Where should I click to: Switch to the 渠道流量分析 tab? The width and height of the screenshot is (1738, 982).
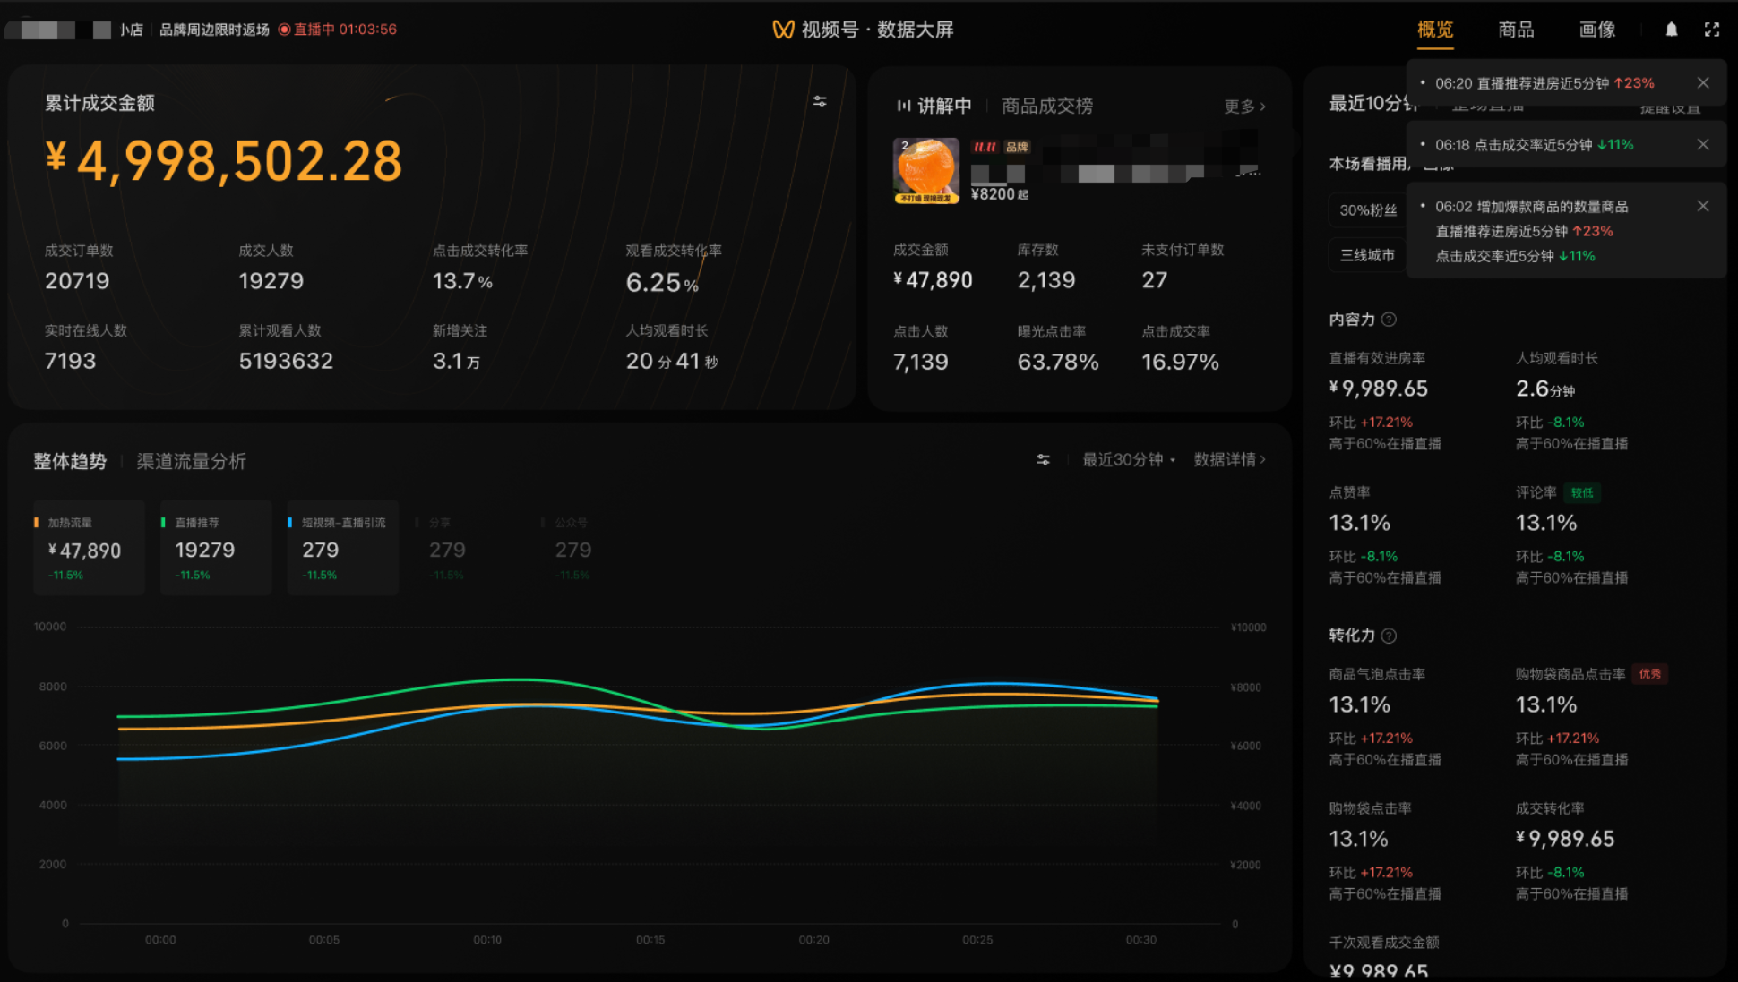click(191, 461)
